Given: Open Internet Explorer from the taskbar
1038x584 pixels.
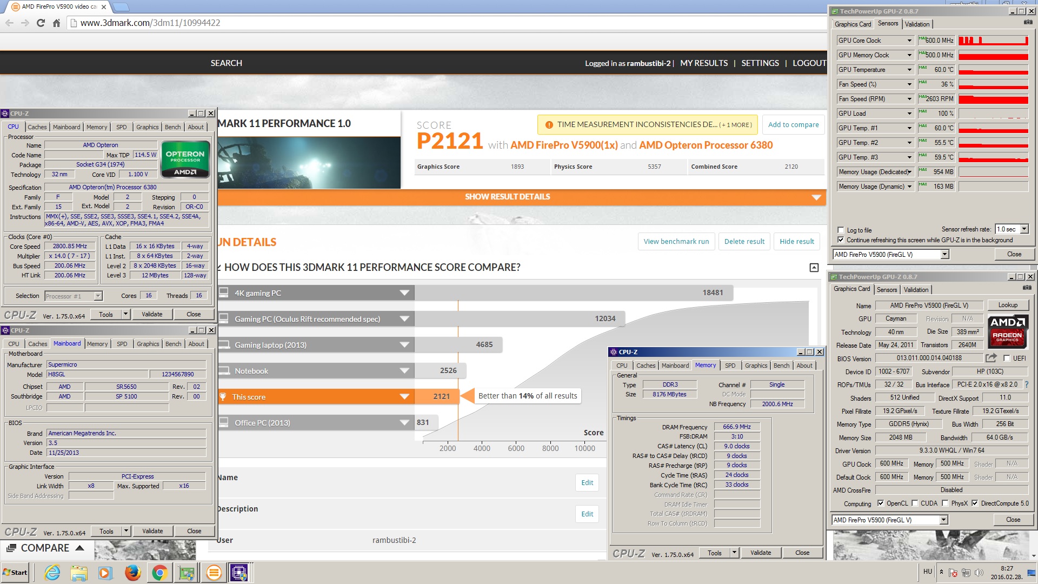Looking at the screenshot, I should coord(52,573).
